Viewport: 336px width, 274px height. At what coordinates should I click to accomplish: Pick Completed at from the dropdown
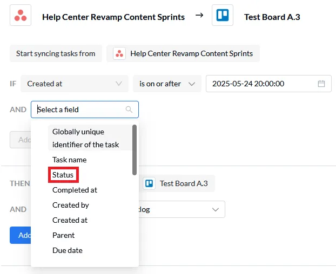tap(75, 190)
